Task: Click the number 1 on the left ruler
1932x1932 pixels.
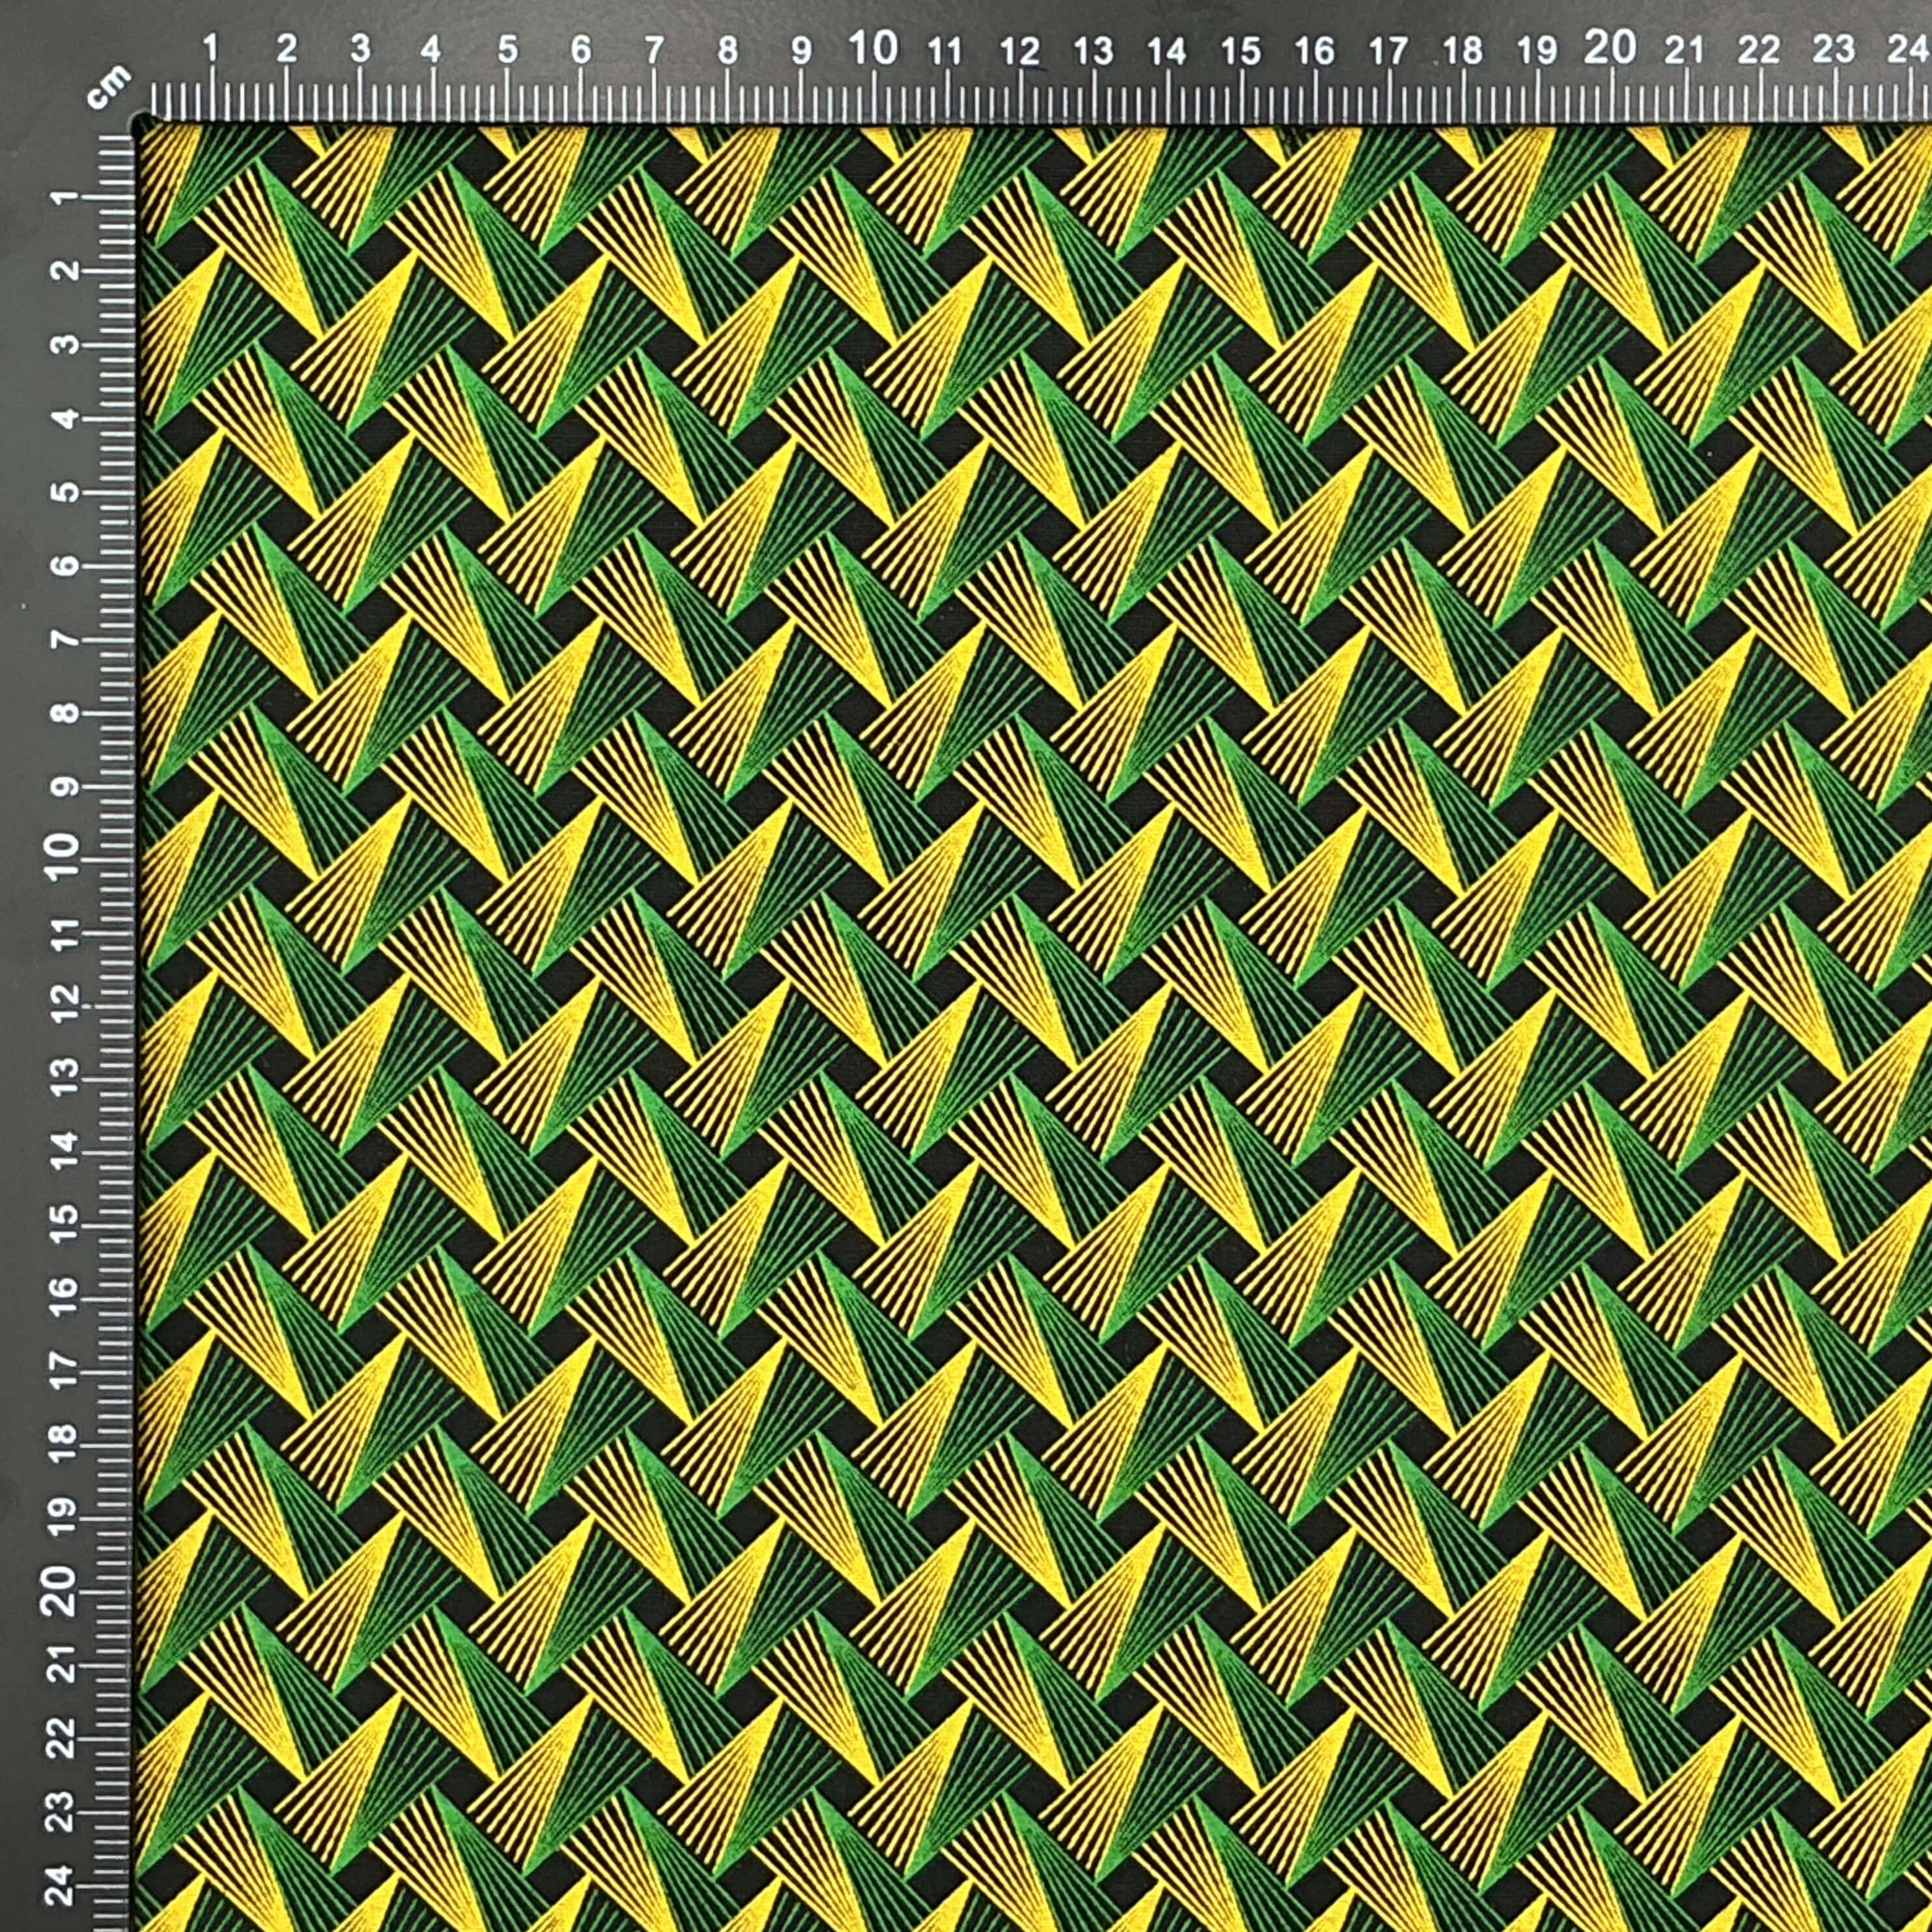Action: (66, 197)
